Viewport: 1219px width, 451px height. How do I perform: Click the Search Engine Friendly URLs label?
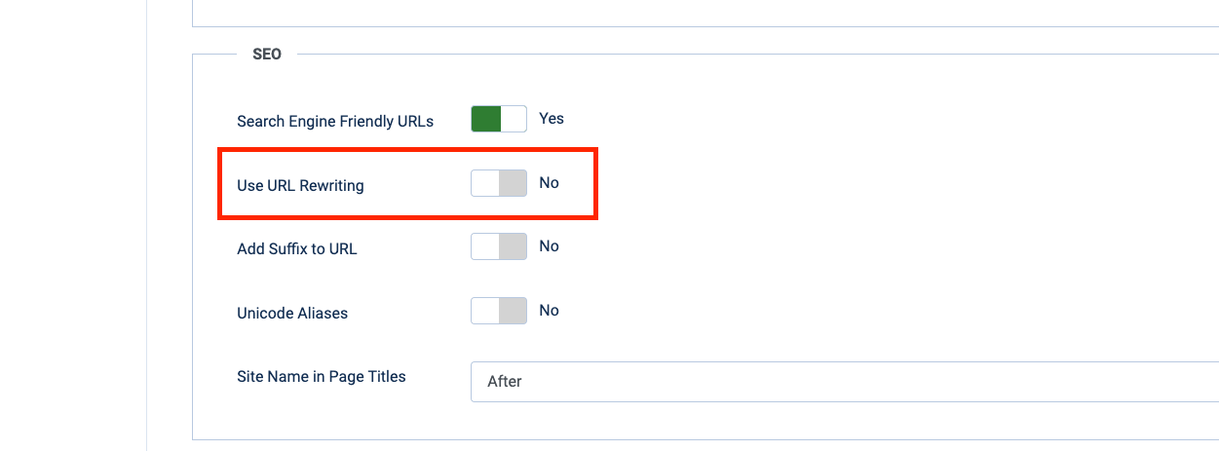pos(335,122)
